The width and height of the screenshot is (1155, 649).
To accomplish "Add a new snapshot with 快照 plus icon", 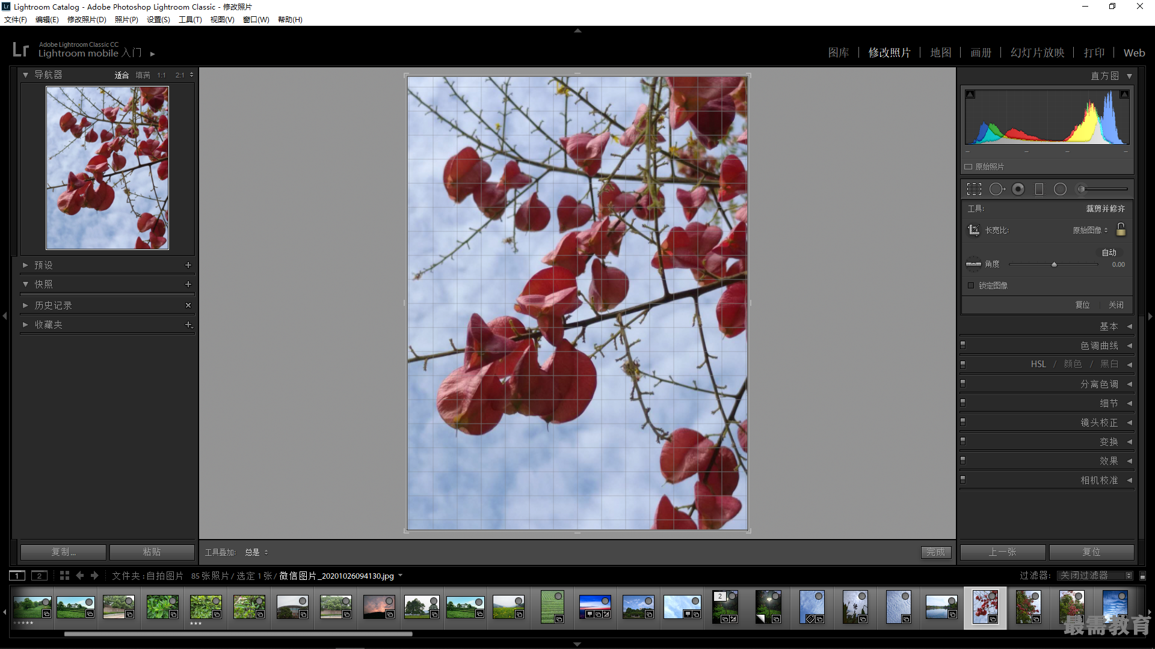I will (188, 284).
